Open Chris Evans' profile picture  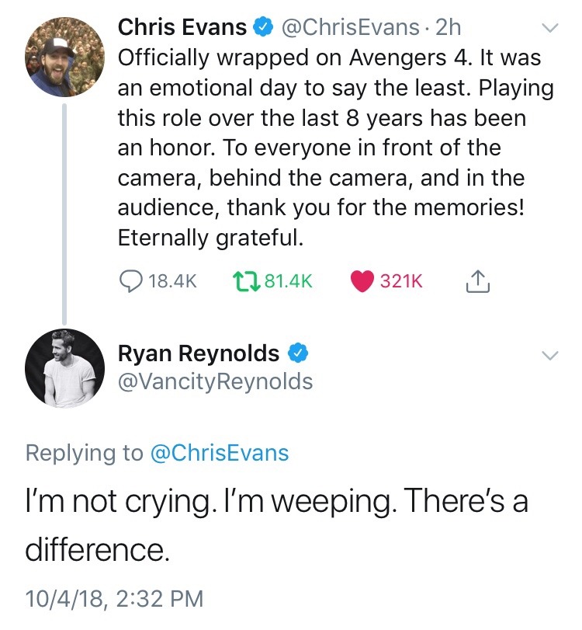pyautogui.click(x=65, y=57)
